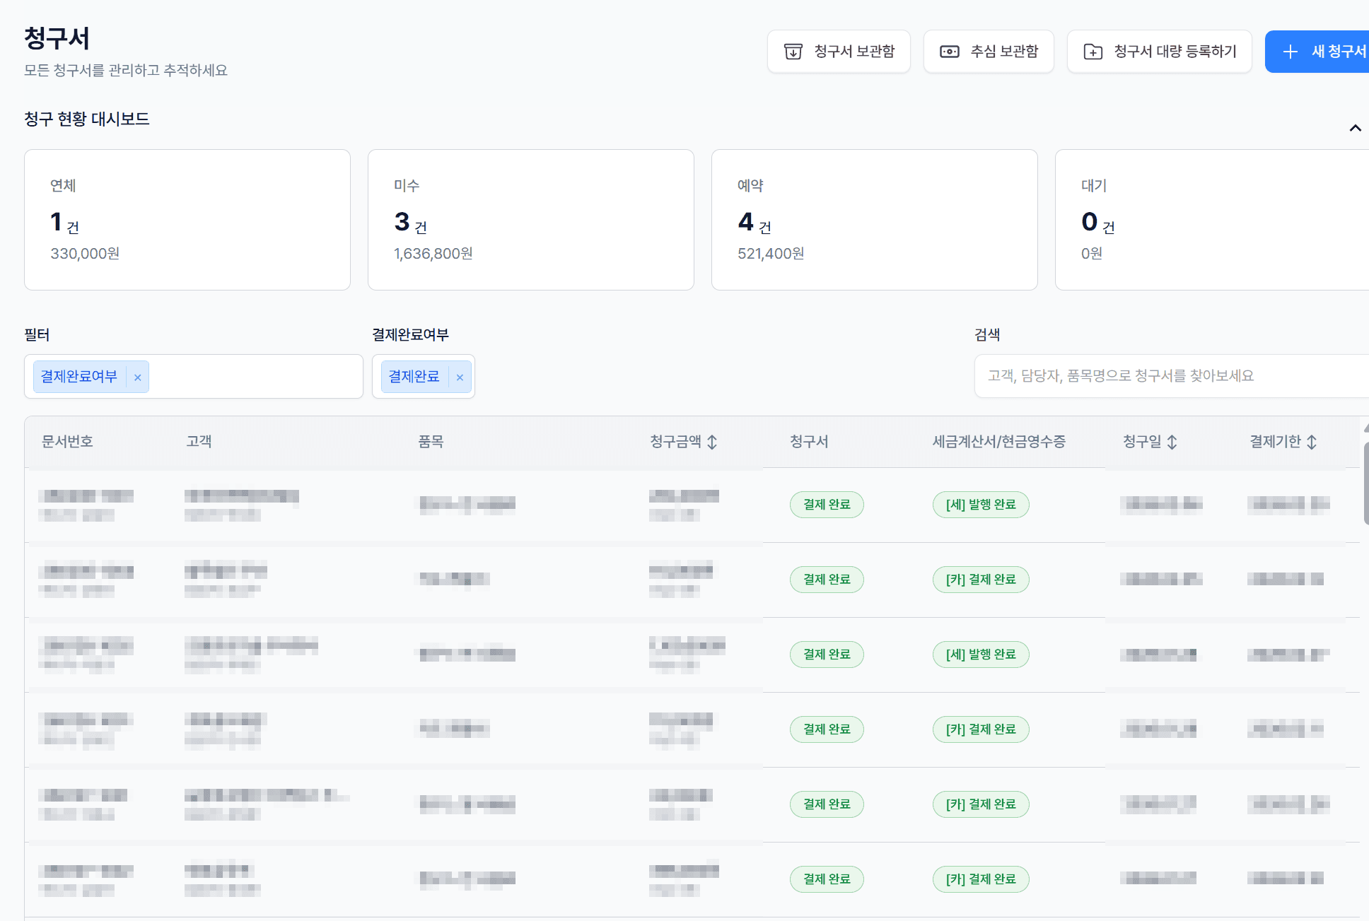Select the 미수 dashboard card
1369x921 pixels.
tap(530, 219)
